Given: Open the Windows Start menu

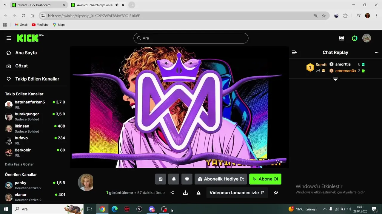Looking at the screenshot, I should pos(6,209).
